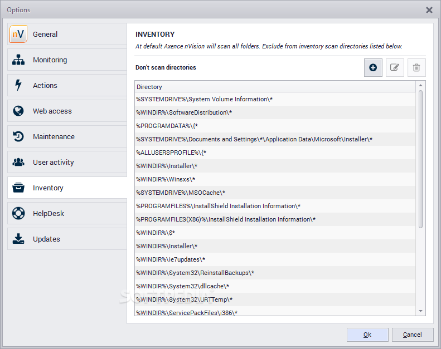The image size is (441, 349).
Task: Click the edit directory pencil icon
Action: 395,67
